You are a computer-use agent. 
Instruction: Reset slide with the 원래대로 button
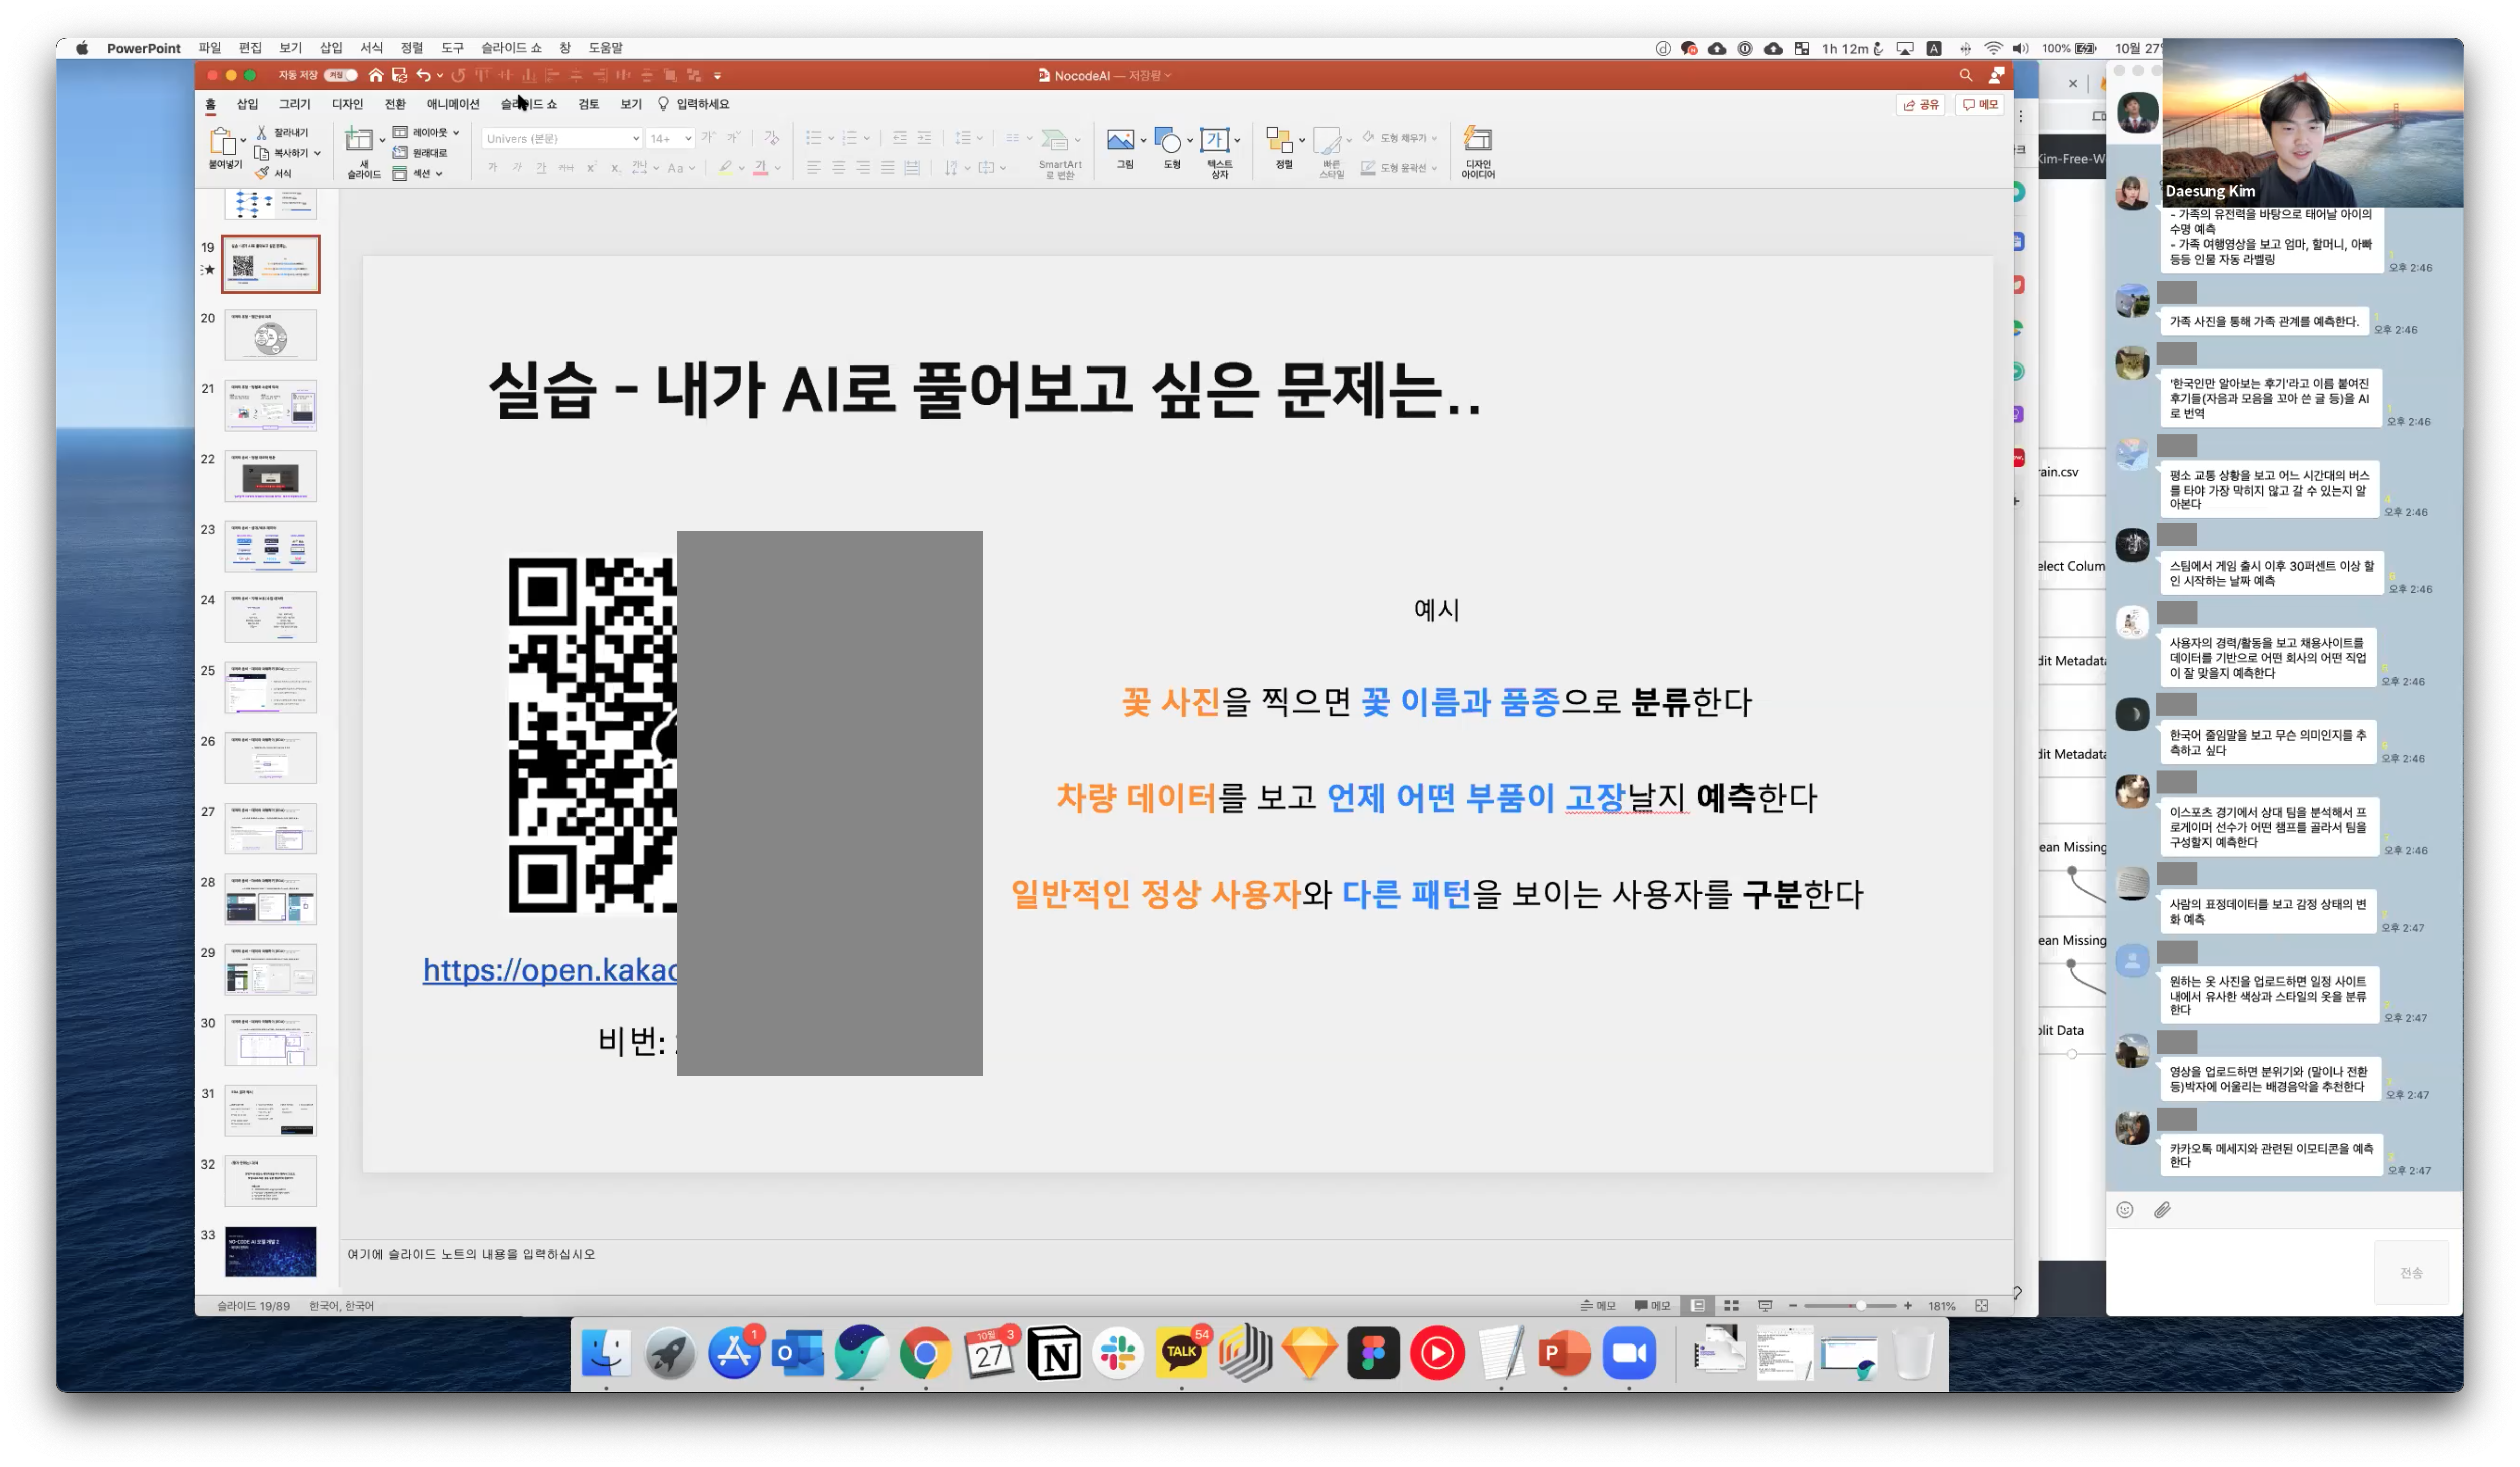[421, 153]
